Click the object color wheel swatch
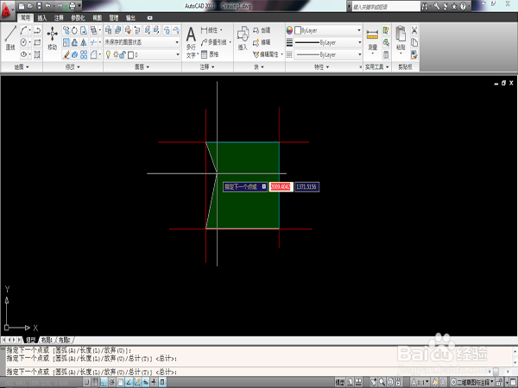The height and width of the screenshot is (388, 518). [x=289, y=30]
